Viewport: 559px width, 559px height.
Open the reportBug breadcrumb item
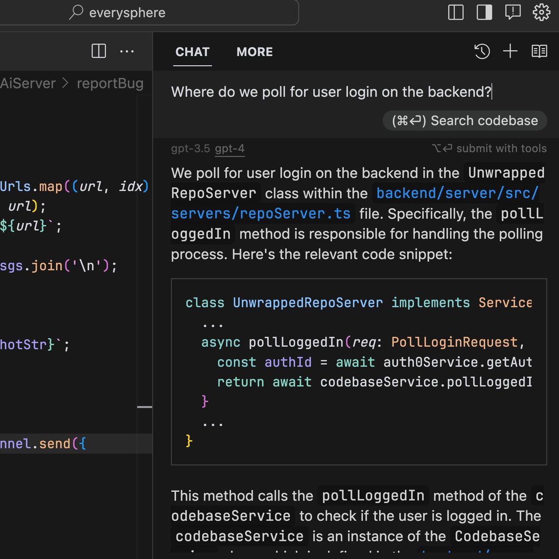[110, 83]
